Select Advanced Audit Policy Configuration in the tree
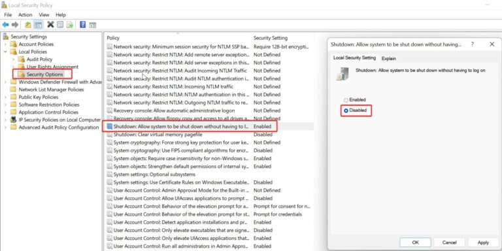 tap(59, 127)
